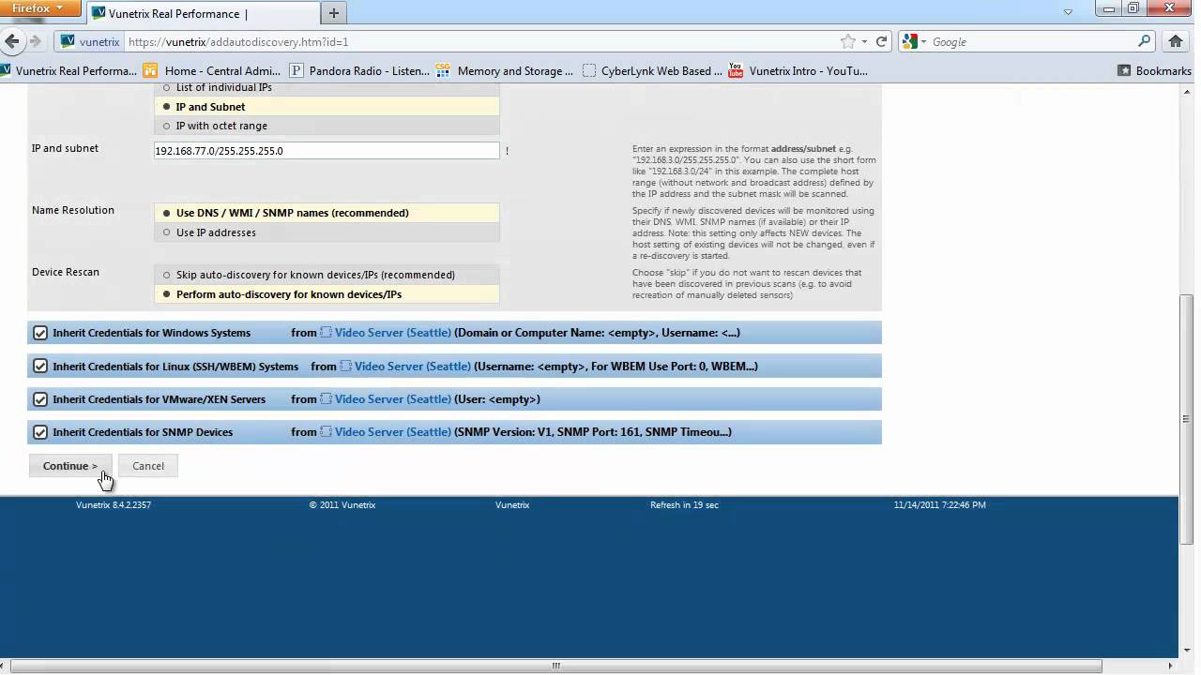1201x675 pixels.
Task: Open the Firefox application menu
Action: 42,8
